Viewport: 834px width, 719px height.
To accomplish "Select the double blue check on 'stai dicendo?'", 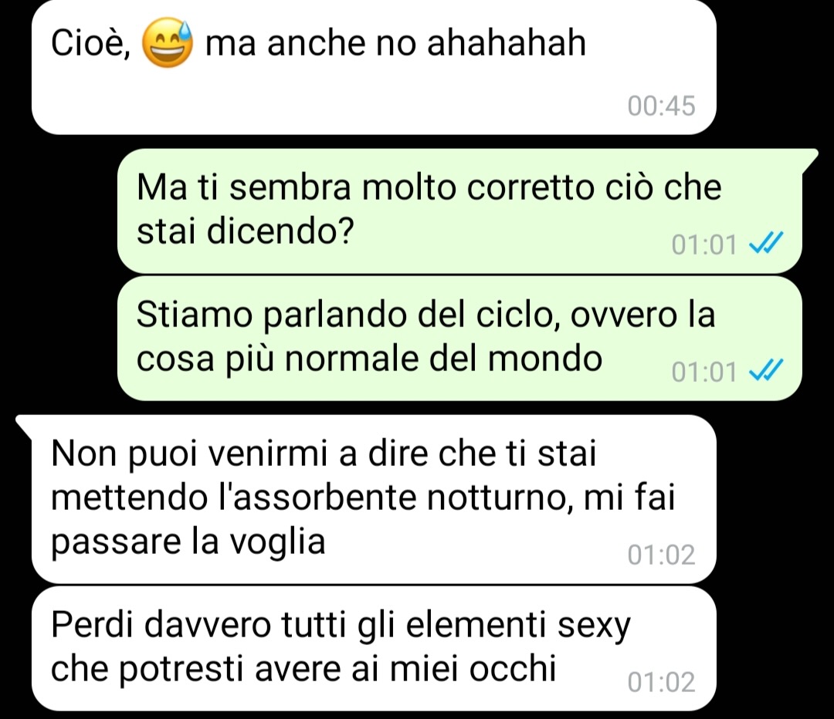I will (766, 244).
